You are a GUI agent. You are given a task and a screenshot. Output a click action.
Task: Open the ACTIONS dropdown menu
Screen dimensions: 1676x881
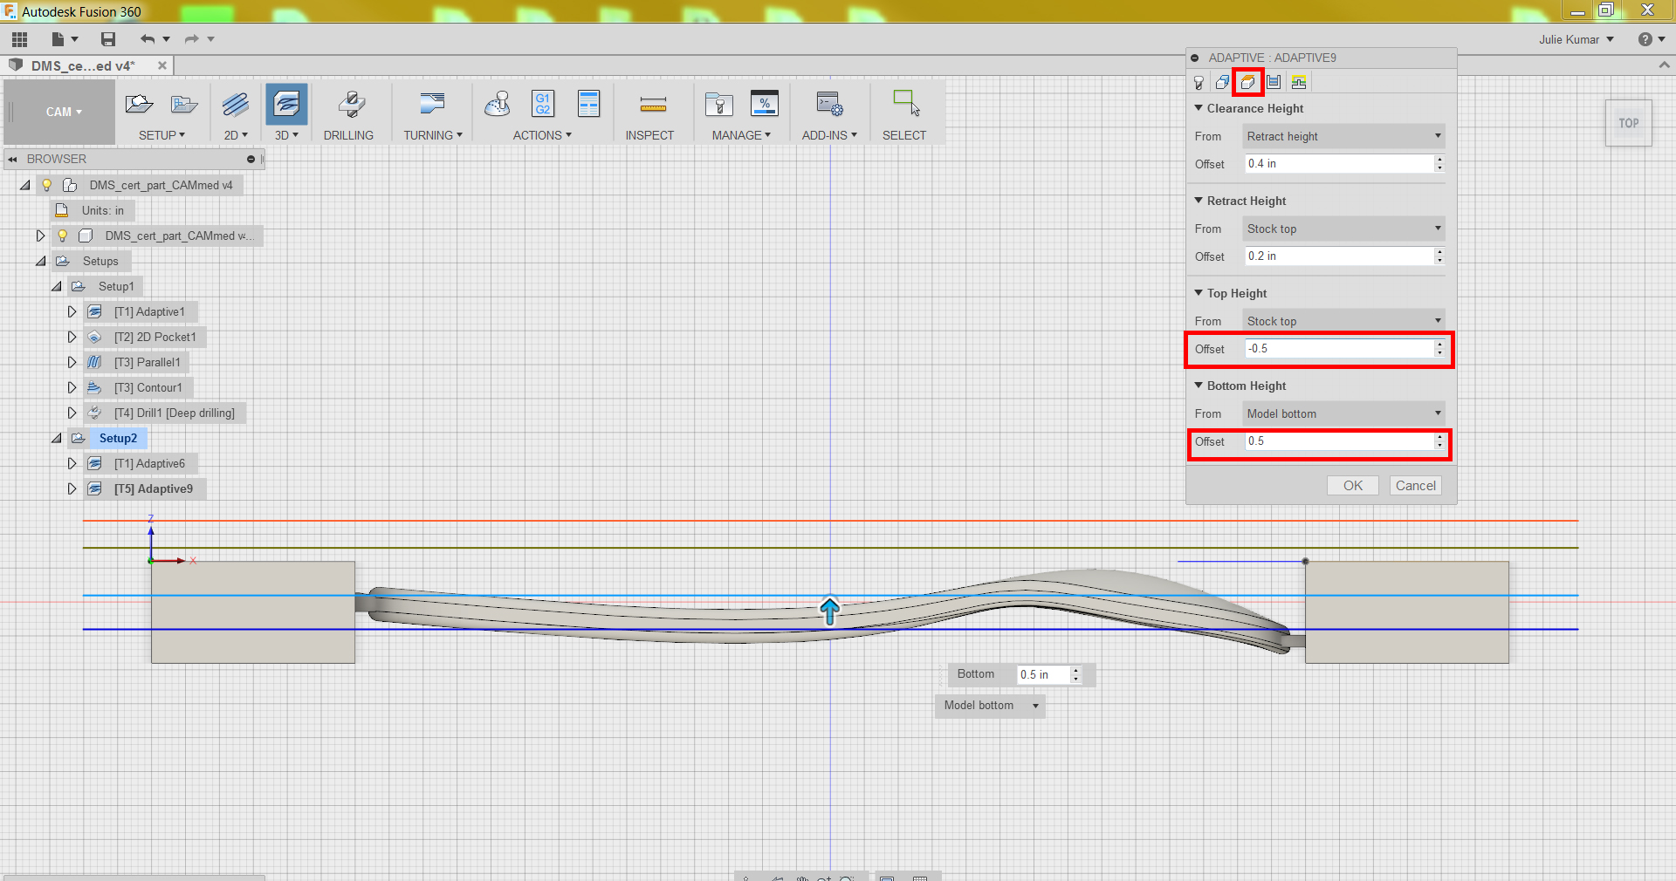tap(542, 135)
